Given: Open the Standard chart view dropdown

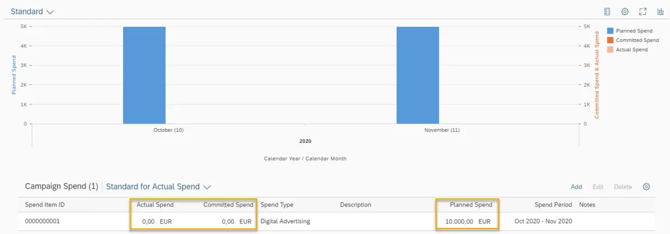Looking at the screenshot, I should (x=32, y=11).
